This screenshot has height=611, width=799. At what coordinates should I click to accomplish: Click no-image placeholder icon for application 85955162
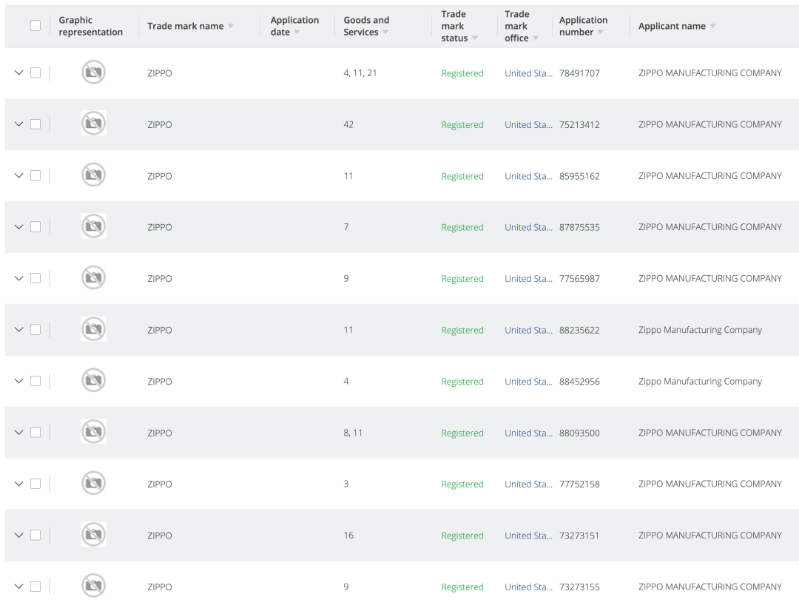(94, 175)
